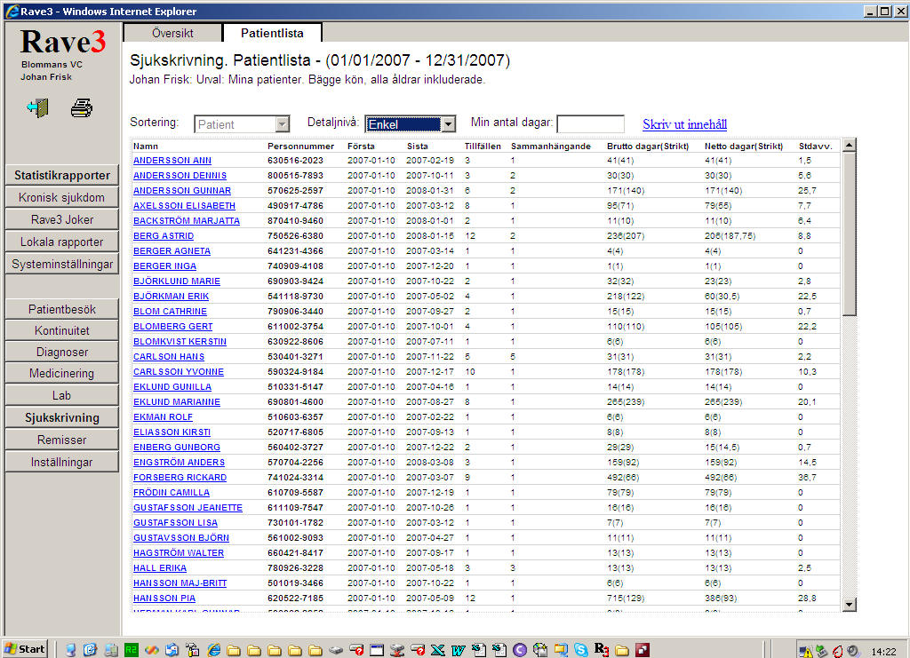Open Remisser report

[x=62, y=440]
